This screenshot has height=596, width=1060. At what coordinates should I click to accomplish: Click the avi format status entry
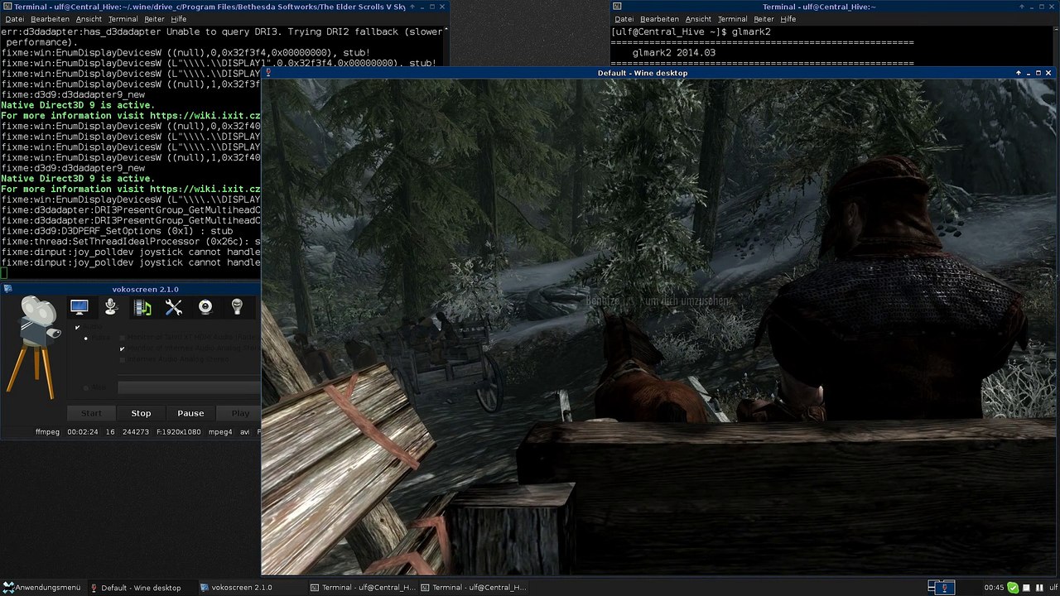coord(245,432)
